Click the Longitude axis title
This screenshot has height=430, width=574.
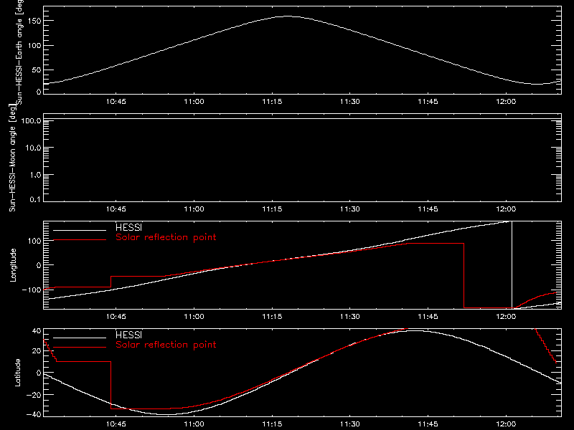13,265
